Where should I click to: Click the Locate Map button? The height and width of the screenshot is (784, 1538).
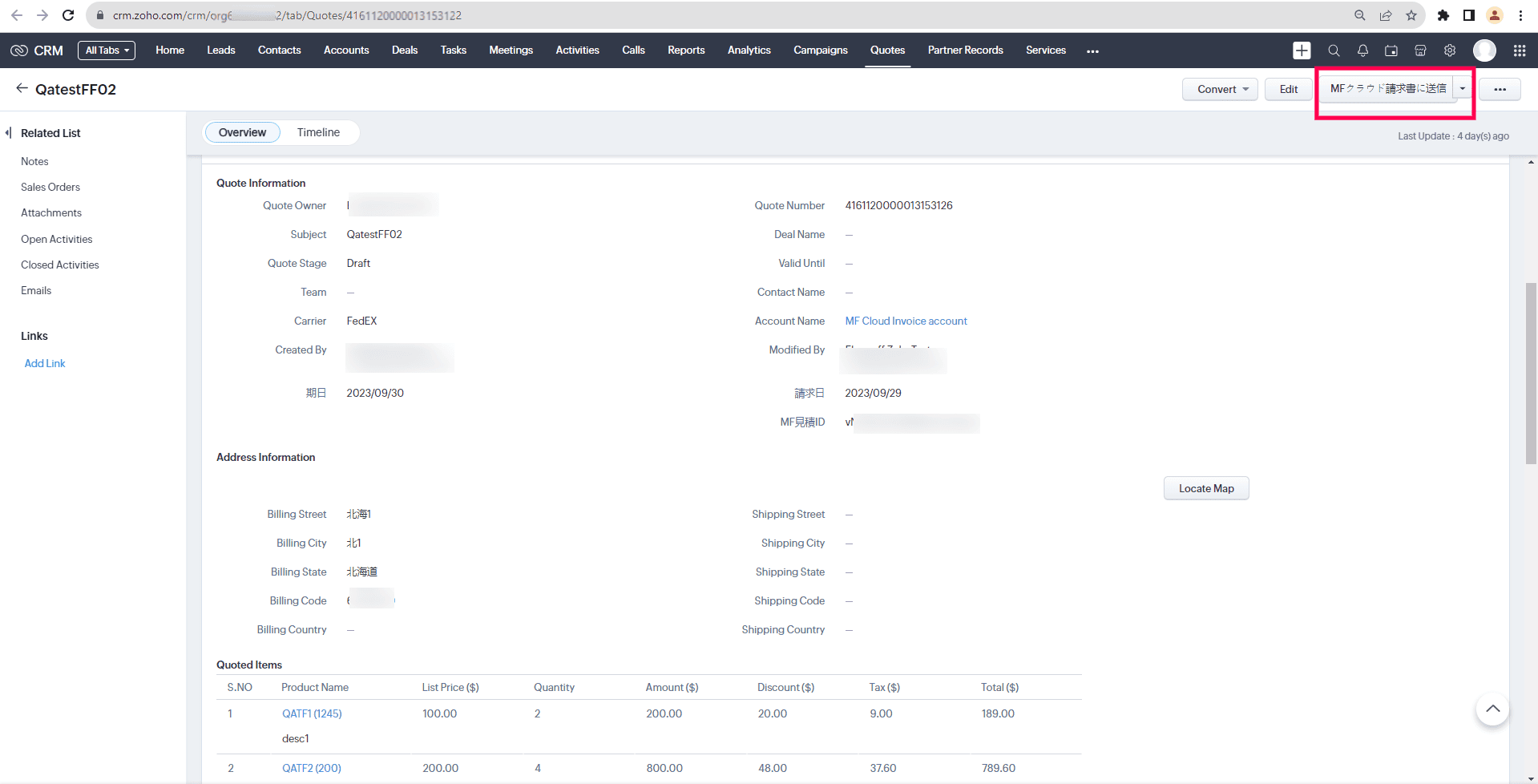(x=1205, y=489)
